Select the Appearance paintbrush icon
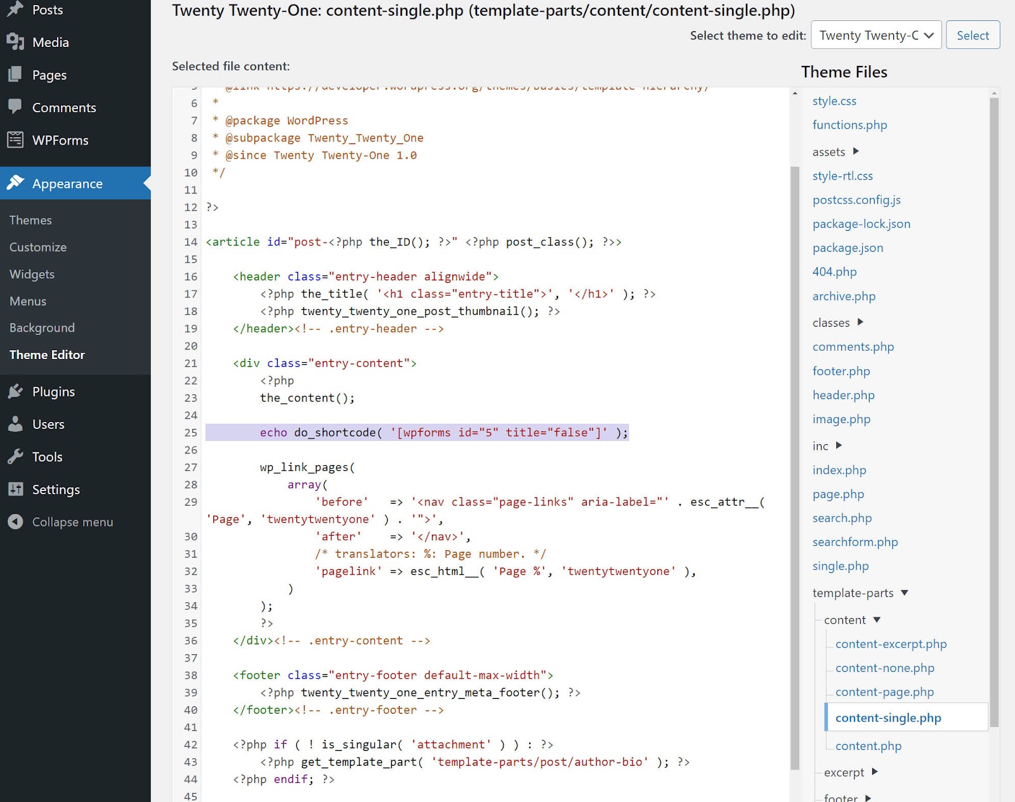1015x802 pixels. (16, 183)
